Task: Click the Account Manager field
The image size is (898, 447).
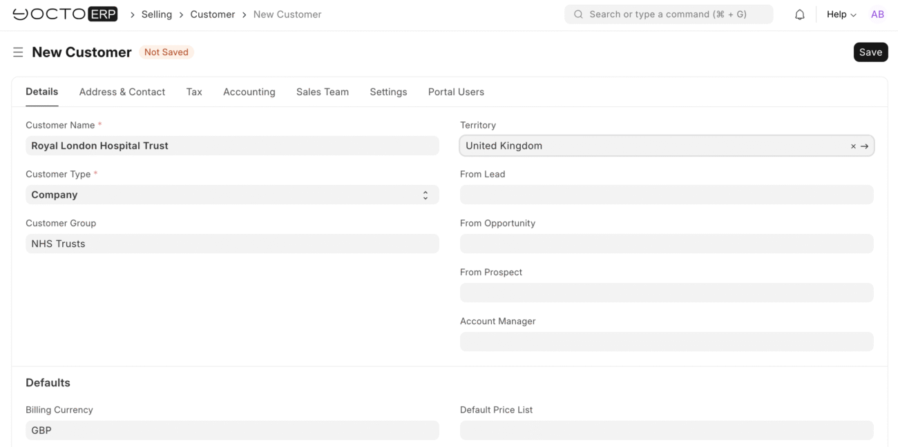Action: [x=667, y=341]
